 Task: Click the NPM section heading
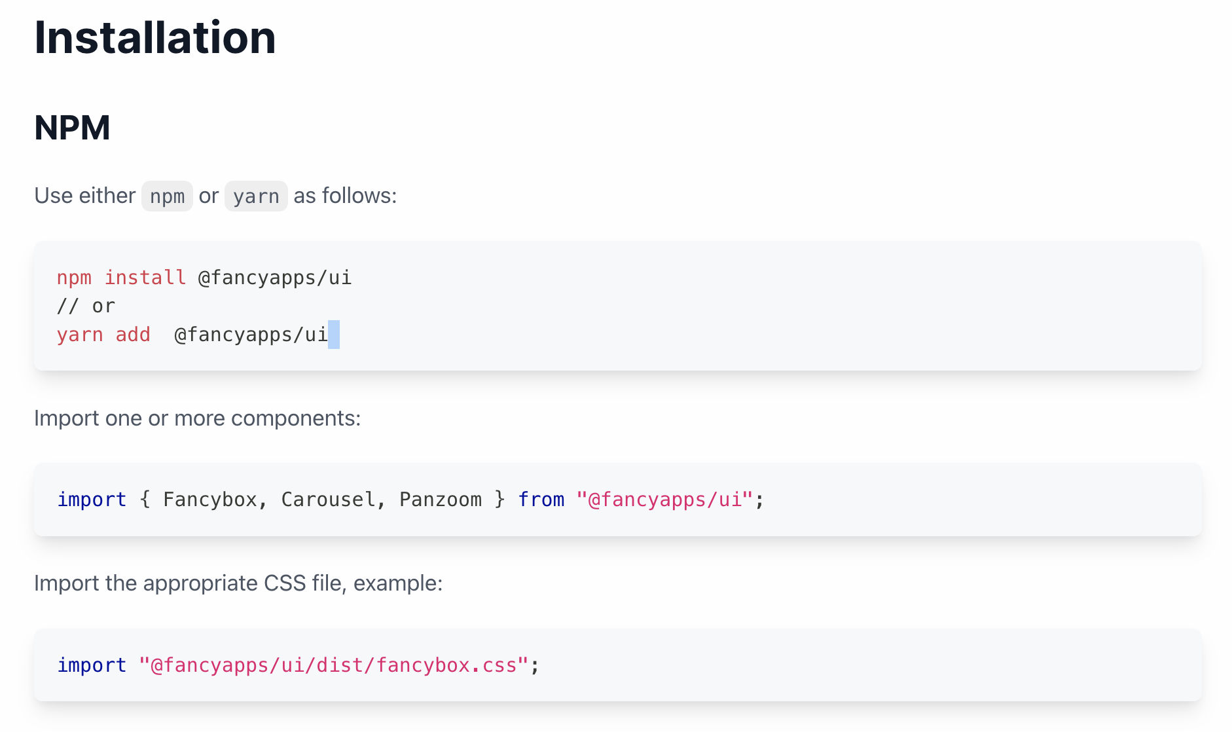click(72, 128)
